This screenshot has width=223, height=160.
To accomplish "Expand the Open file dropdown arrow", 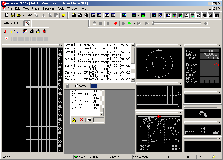I will [24, 15].
